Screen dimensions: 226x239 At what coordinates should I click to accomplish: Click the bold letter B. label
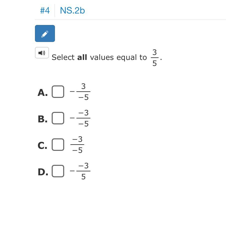(x=42, y=119)
